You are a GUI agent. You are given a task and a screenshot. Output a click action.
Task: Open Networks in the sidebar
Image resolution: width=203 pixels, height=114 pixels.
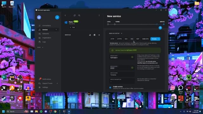(x=48, y=34)
